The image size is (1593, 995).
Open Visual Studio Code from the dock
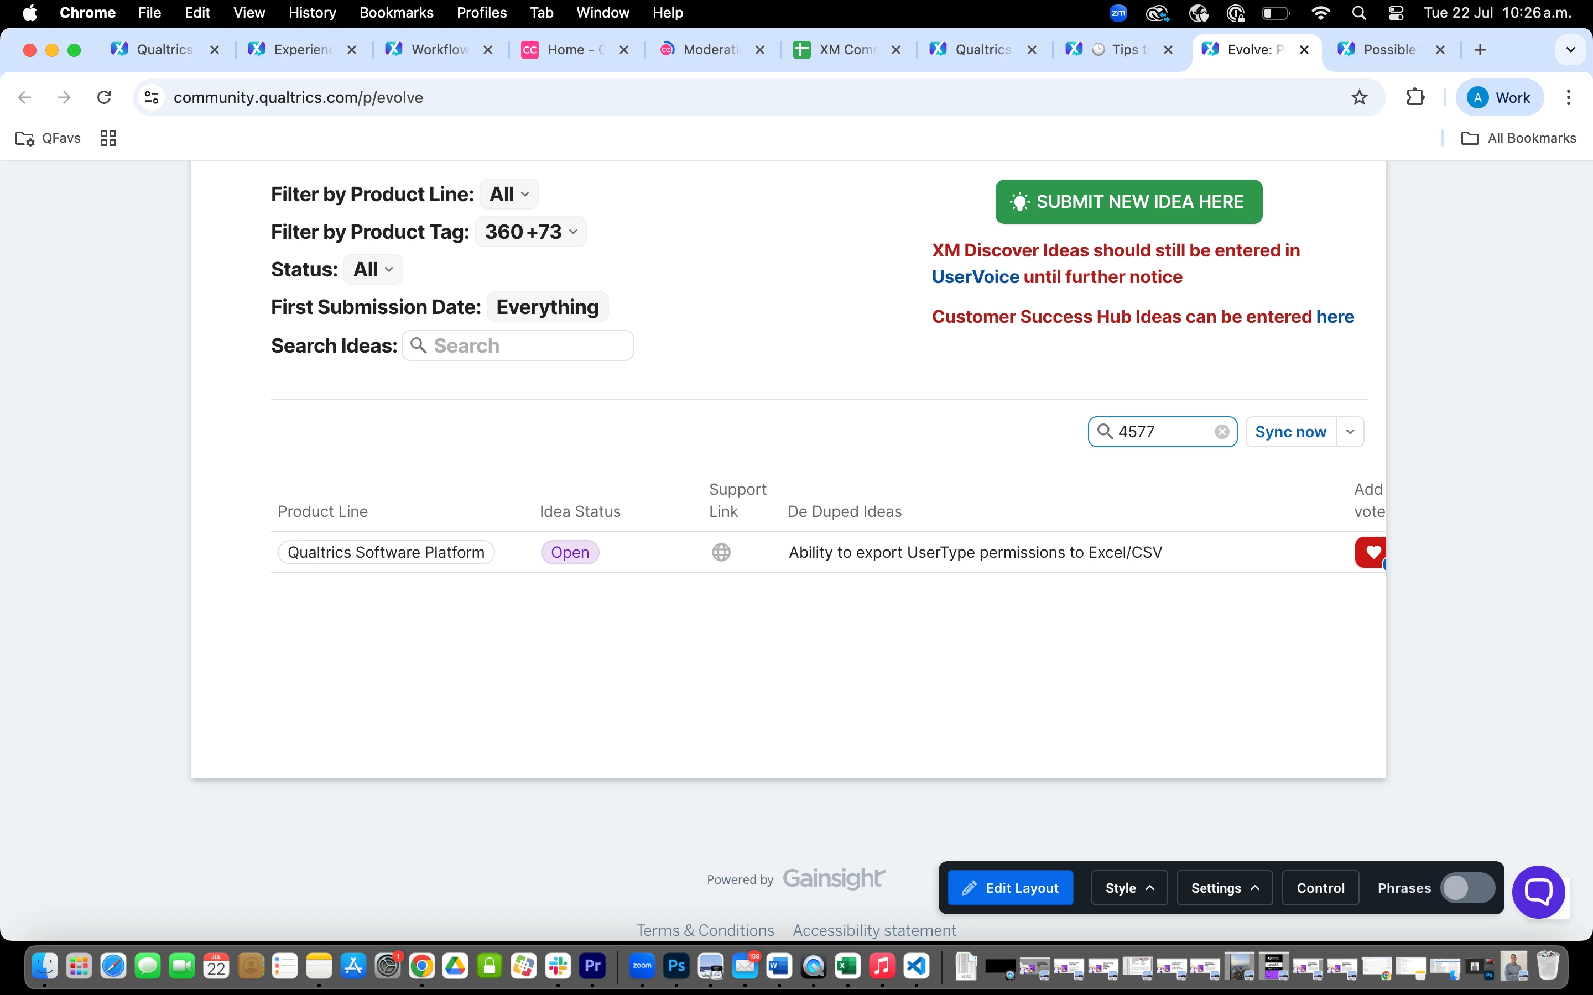pyautogui.click(x=915, y=966)
